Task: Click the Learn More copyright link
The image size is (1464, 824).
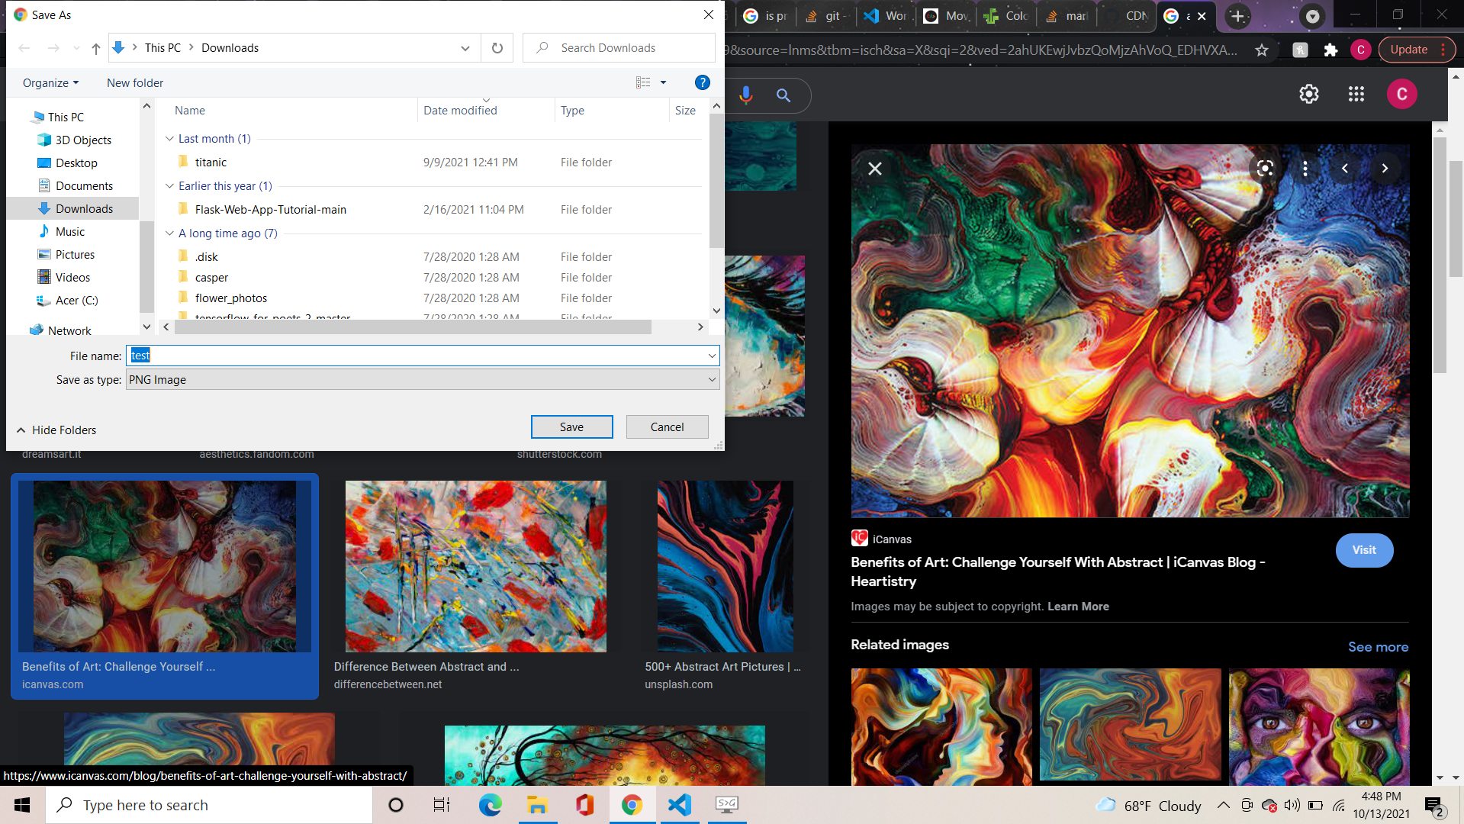Action: [x=1078, y=607]
